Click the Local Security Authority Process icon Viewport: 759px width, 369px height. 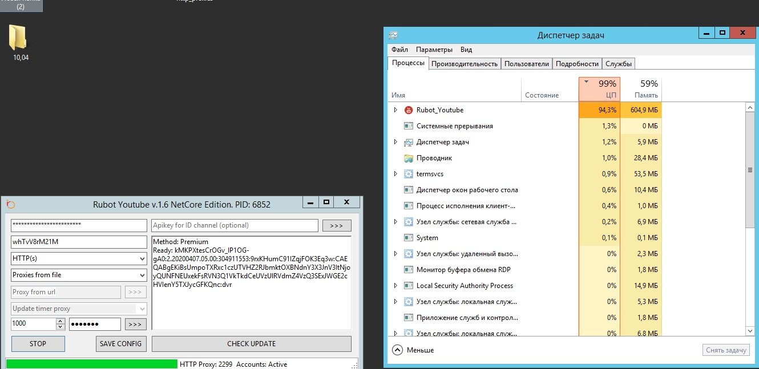tap(409, 286)
